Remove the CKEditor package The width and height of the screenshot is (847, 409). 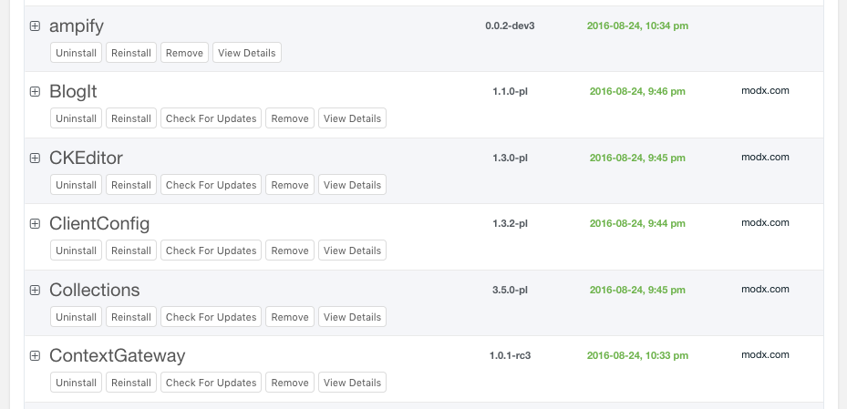(290, 185)
